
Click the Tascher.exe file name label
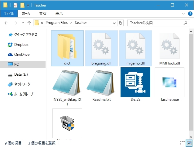(x=170, y=100)
